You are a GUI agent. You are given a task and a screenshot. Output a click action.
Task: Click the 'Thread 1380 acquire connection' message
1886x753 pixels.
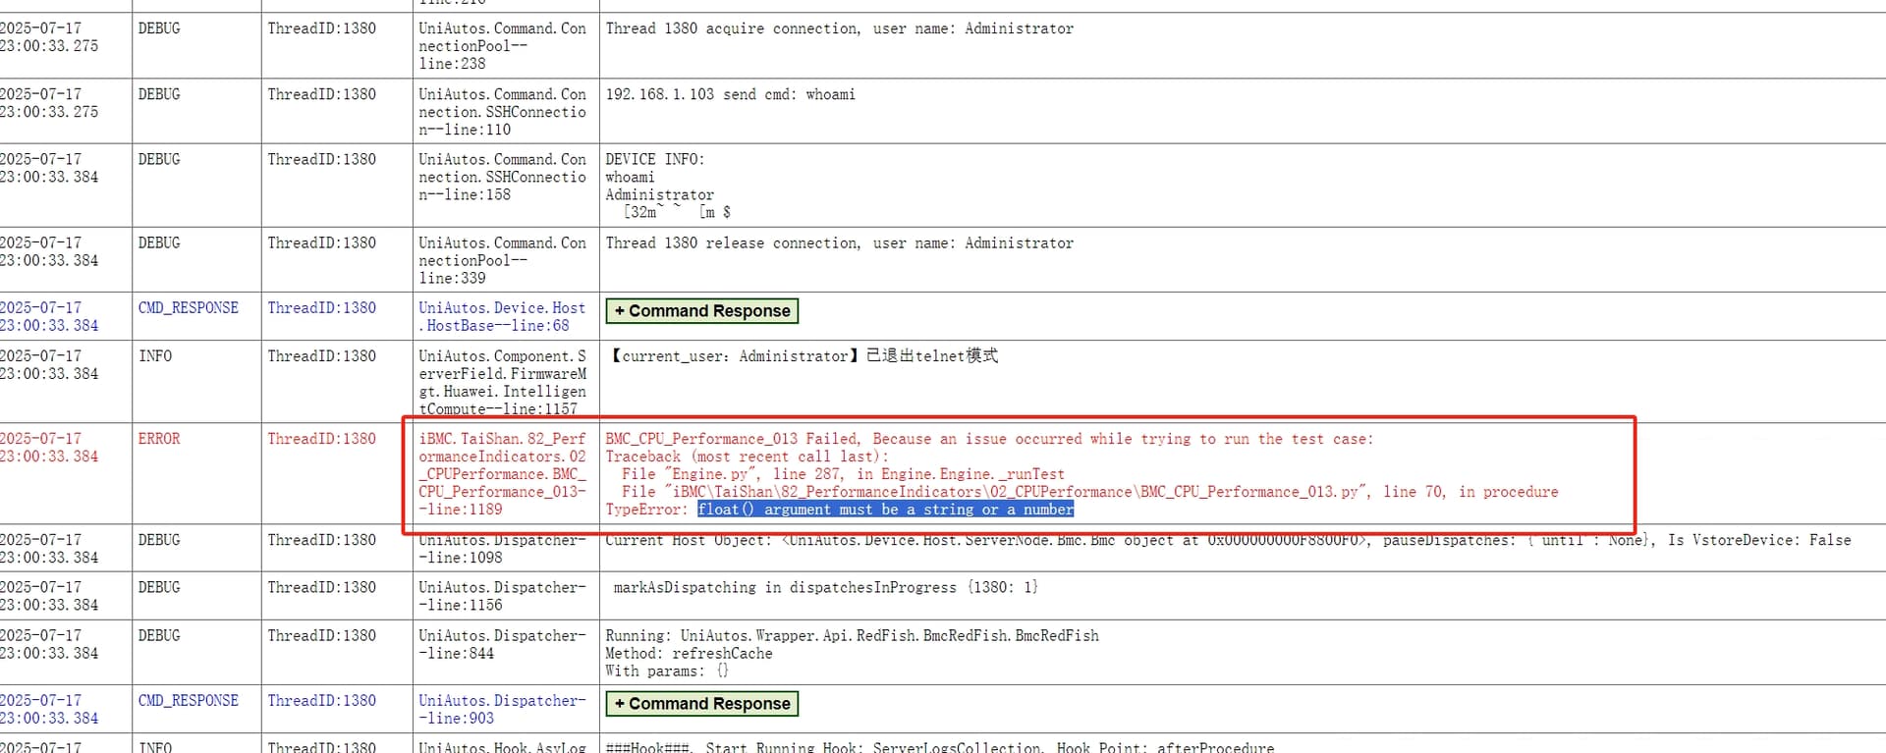(x=839, y=28)
